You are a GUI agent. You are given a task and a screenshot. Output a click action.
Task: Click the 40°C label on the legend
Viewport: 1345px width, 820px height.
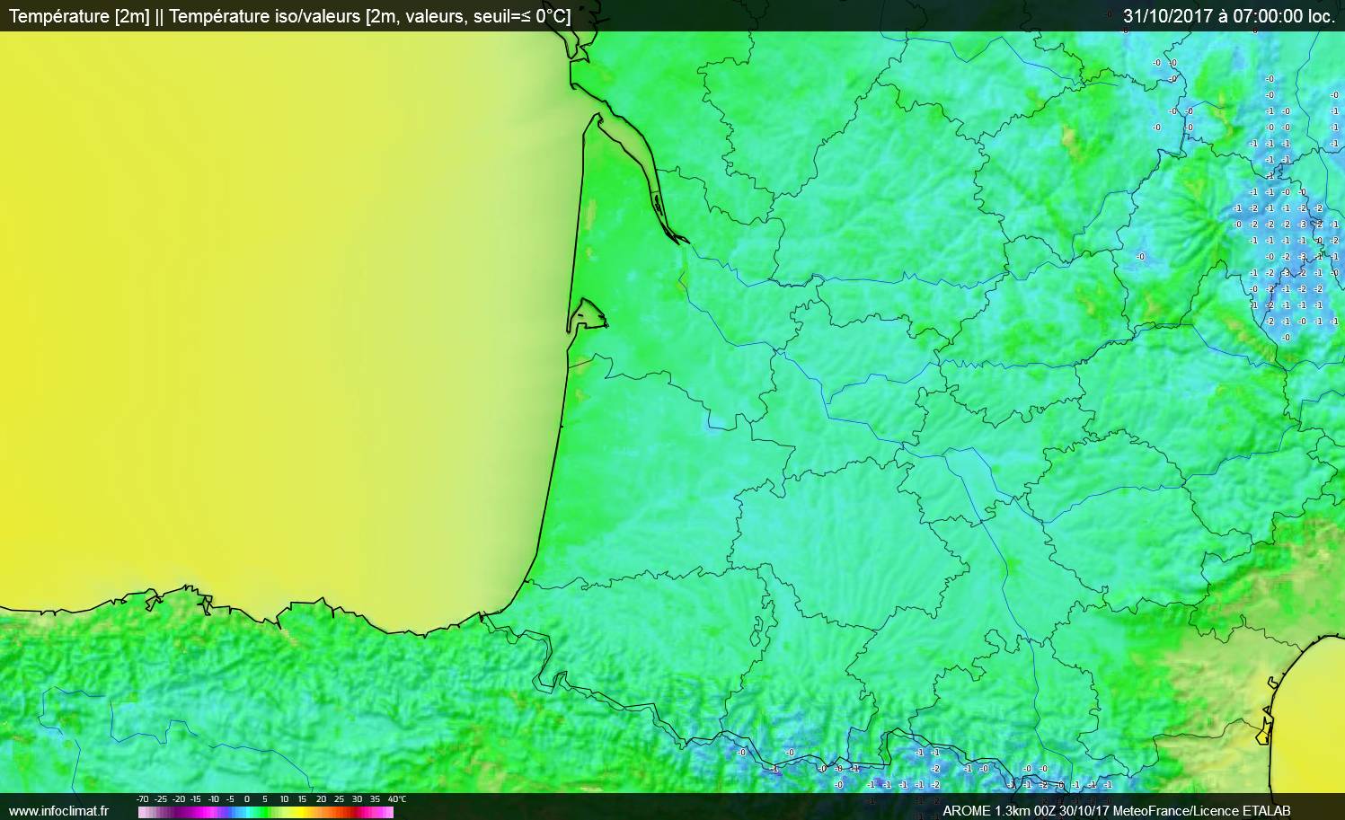pos(396,799)
